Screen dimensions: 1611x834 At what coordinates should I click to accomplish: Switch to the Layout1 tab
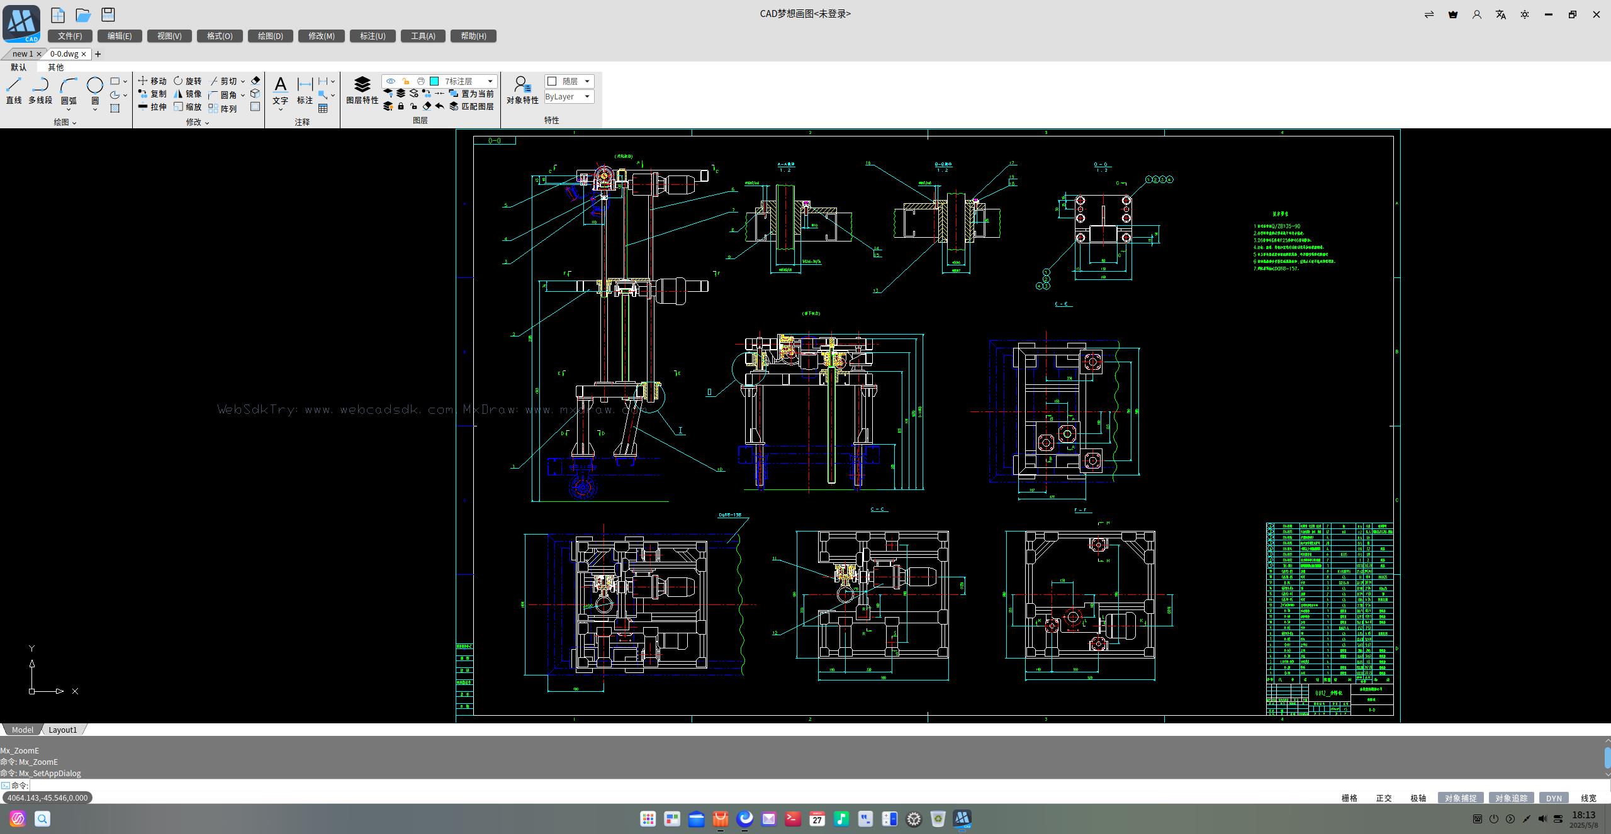(x=63, y=730)
